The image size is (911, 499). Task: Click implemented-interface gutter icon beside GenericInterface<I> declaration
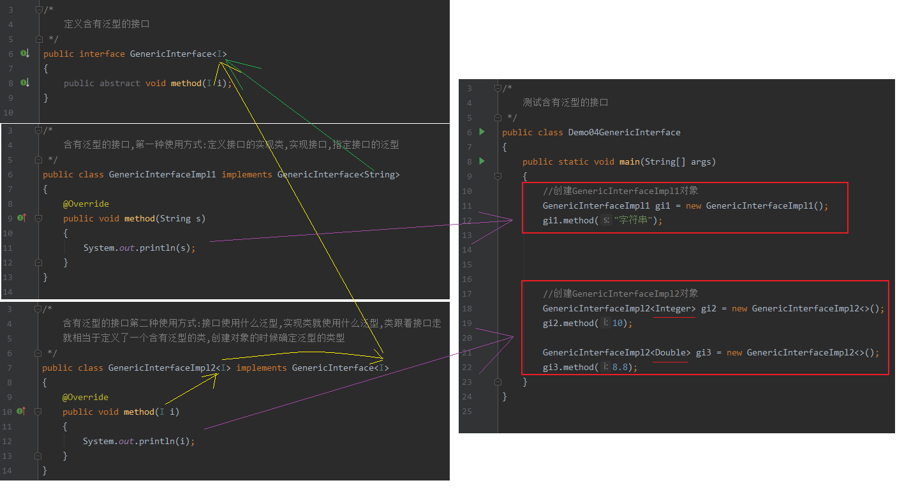point(25,54)
